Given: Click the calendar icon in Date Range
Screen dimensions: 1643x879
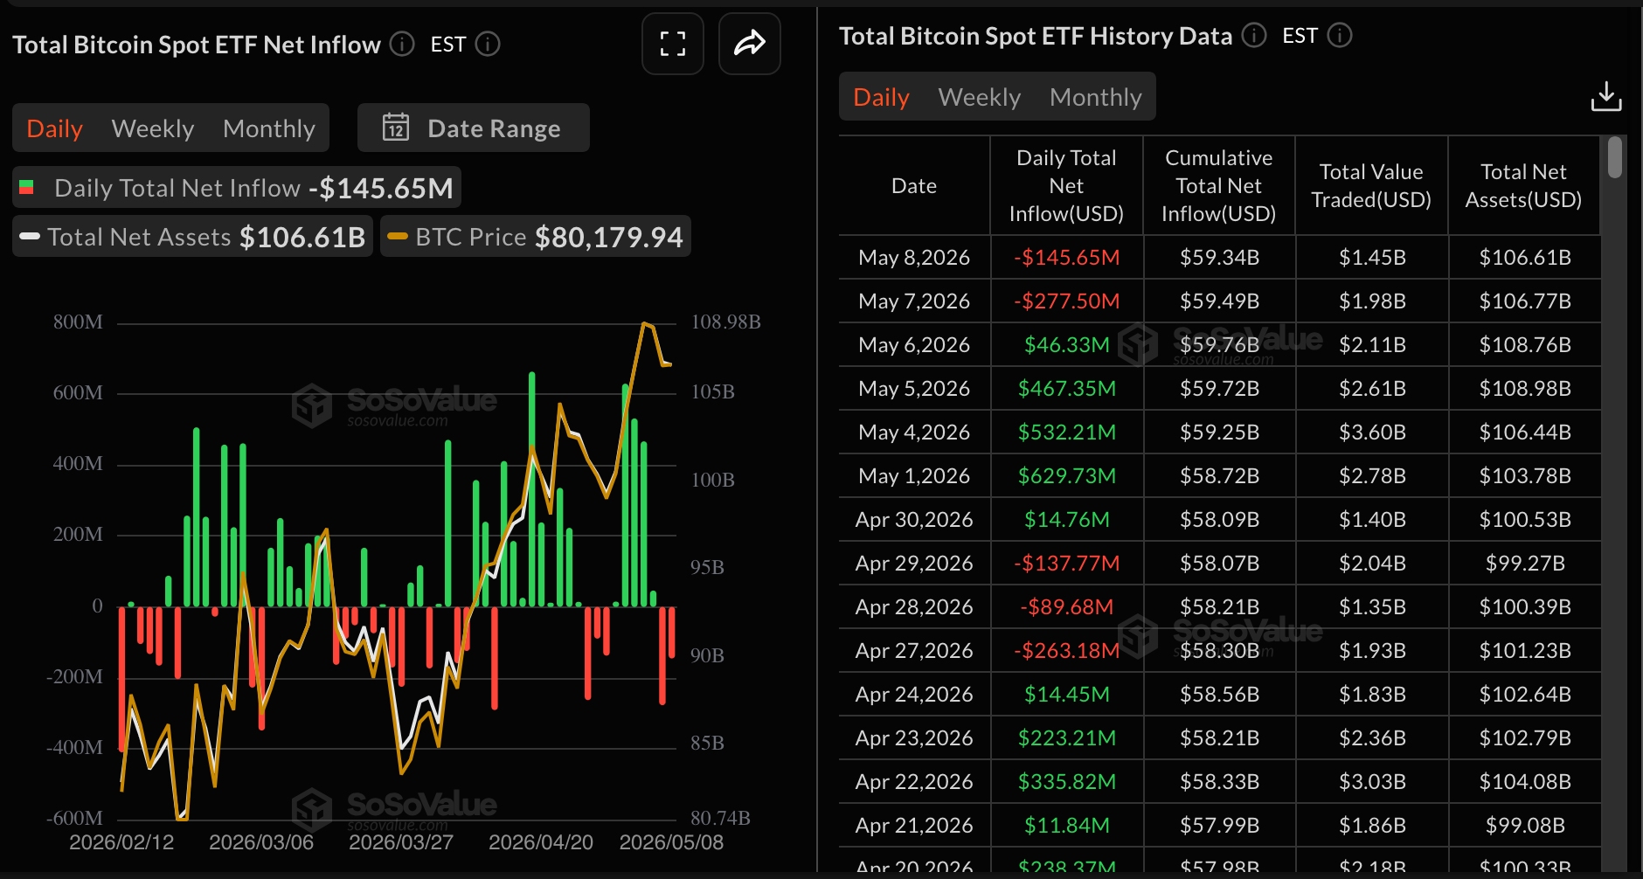Looking at the screenshot, I should click(x=396, y=128).
